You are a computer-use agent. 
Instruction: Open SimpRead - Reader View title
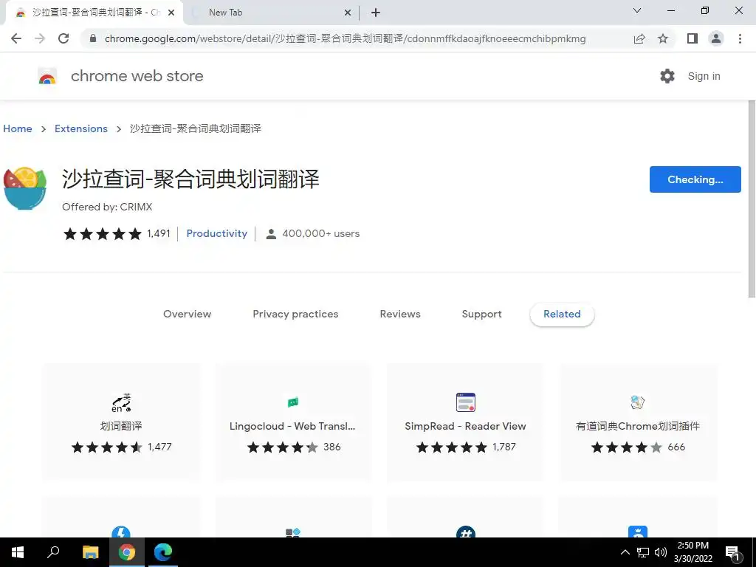[465, 426]
